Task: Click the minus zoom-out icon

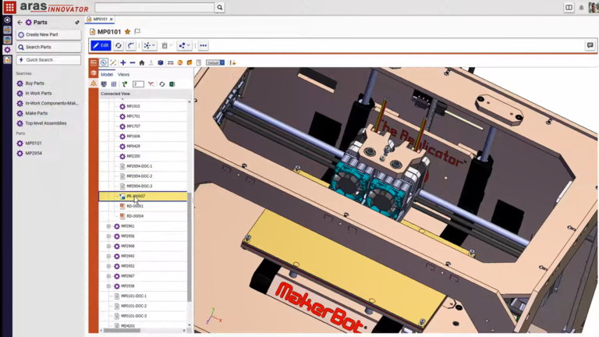Action: coord(133,62)
